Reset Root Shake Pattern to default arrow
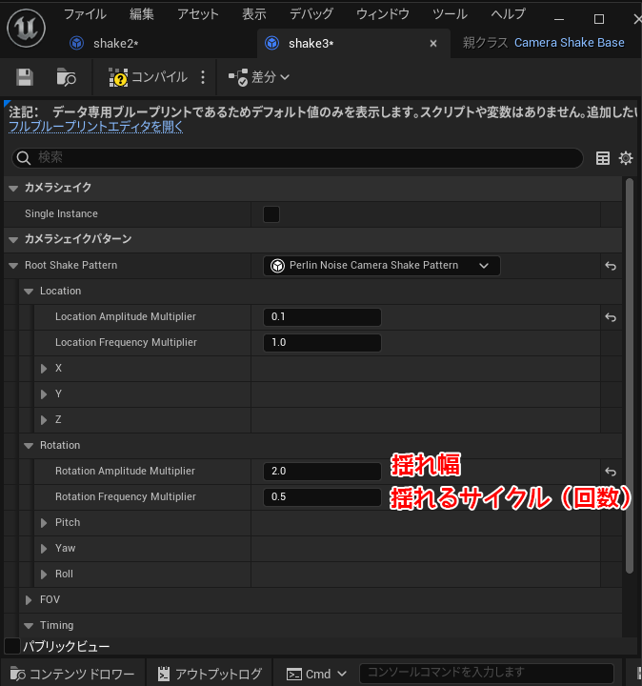The width and height of the screenshot is (642, 686). [611, 266]
